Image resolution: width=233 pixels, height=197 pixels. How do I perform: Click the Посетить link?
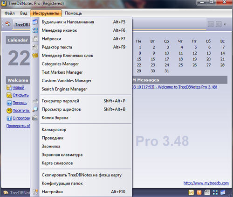21,111
